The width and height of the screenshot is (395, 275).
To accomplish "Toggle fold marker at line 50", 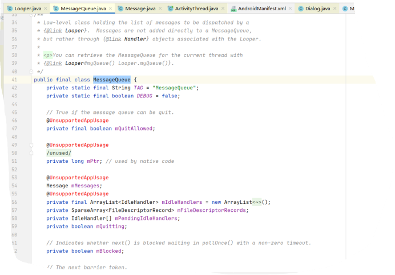I will [31, 153].
